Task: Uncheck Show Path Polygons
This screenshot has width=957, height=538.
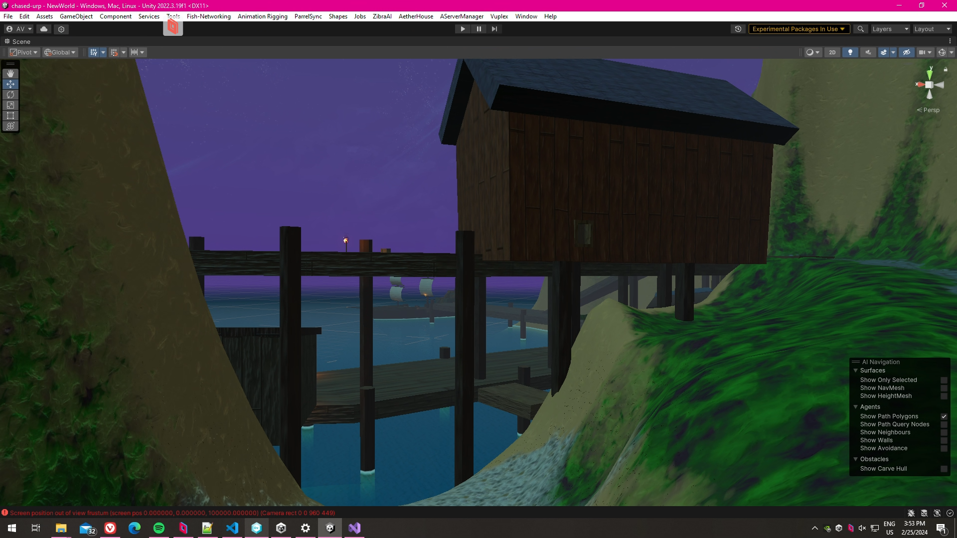Action: tap(944, 416)
